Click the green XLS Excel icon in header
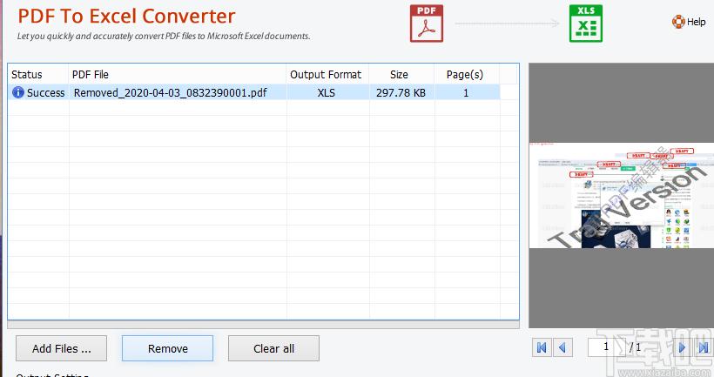The height and width of the screenshot is (377, 714). point(586,24)
